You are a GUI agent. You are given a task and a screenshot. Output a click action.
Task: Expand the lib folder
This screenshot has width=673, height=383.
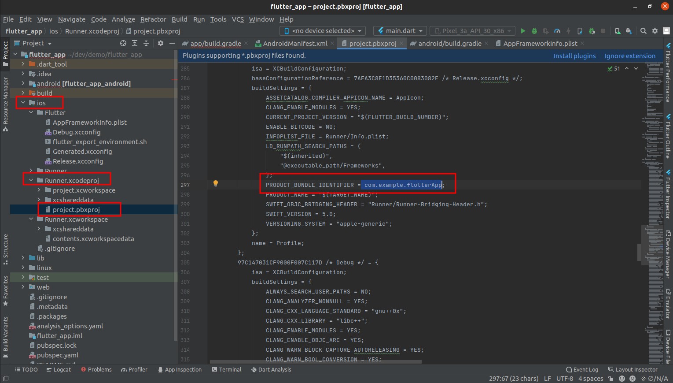23,258
